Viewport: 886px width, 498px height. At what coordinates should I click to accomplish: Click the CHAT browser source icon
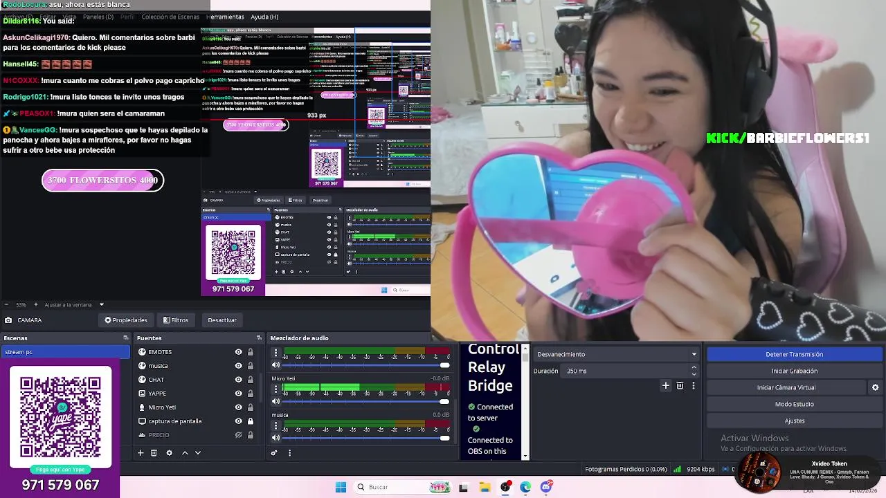coord(142,380)
